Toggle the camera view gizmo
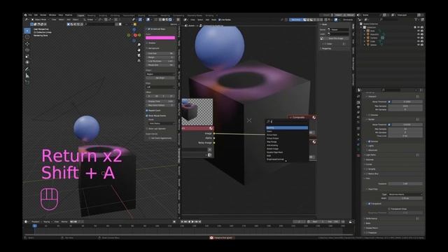Viewport: 448px width, 252px height. (139, 55)
